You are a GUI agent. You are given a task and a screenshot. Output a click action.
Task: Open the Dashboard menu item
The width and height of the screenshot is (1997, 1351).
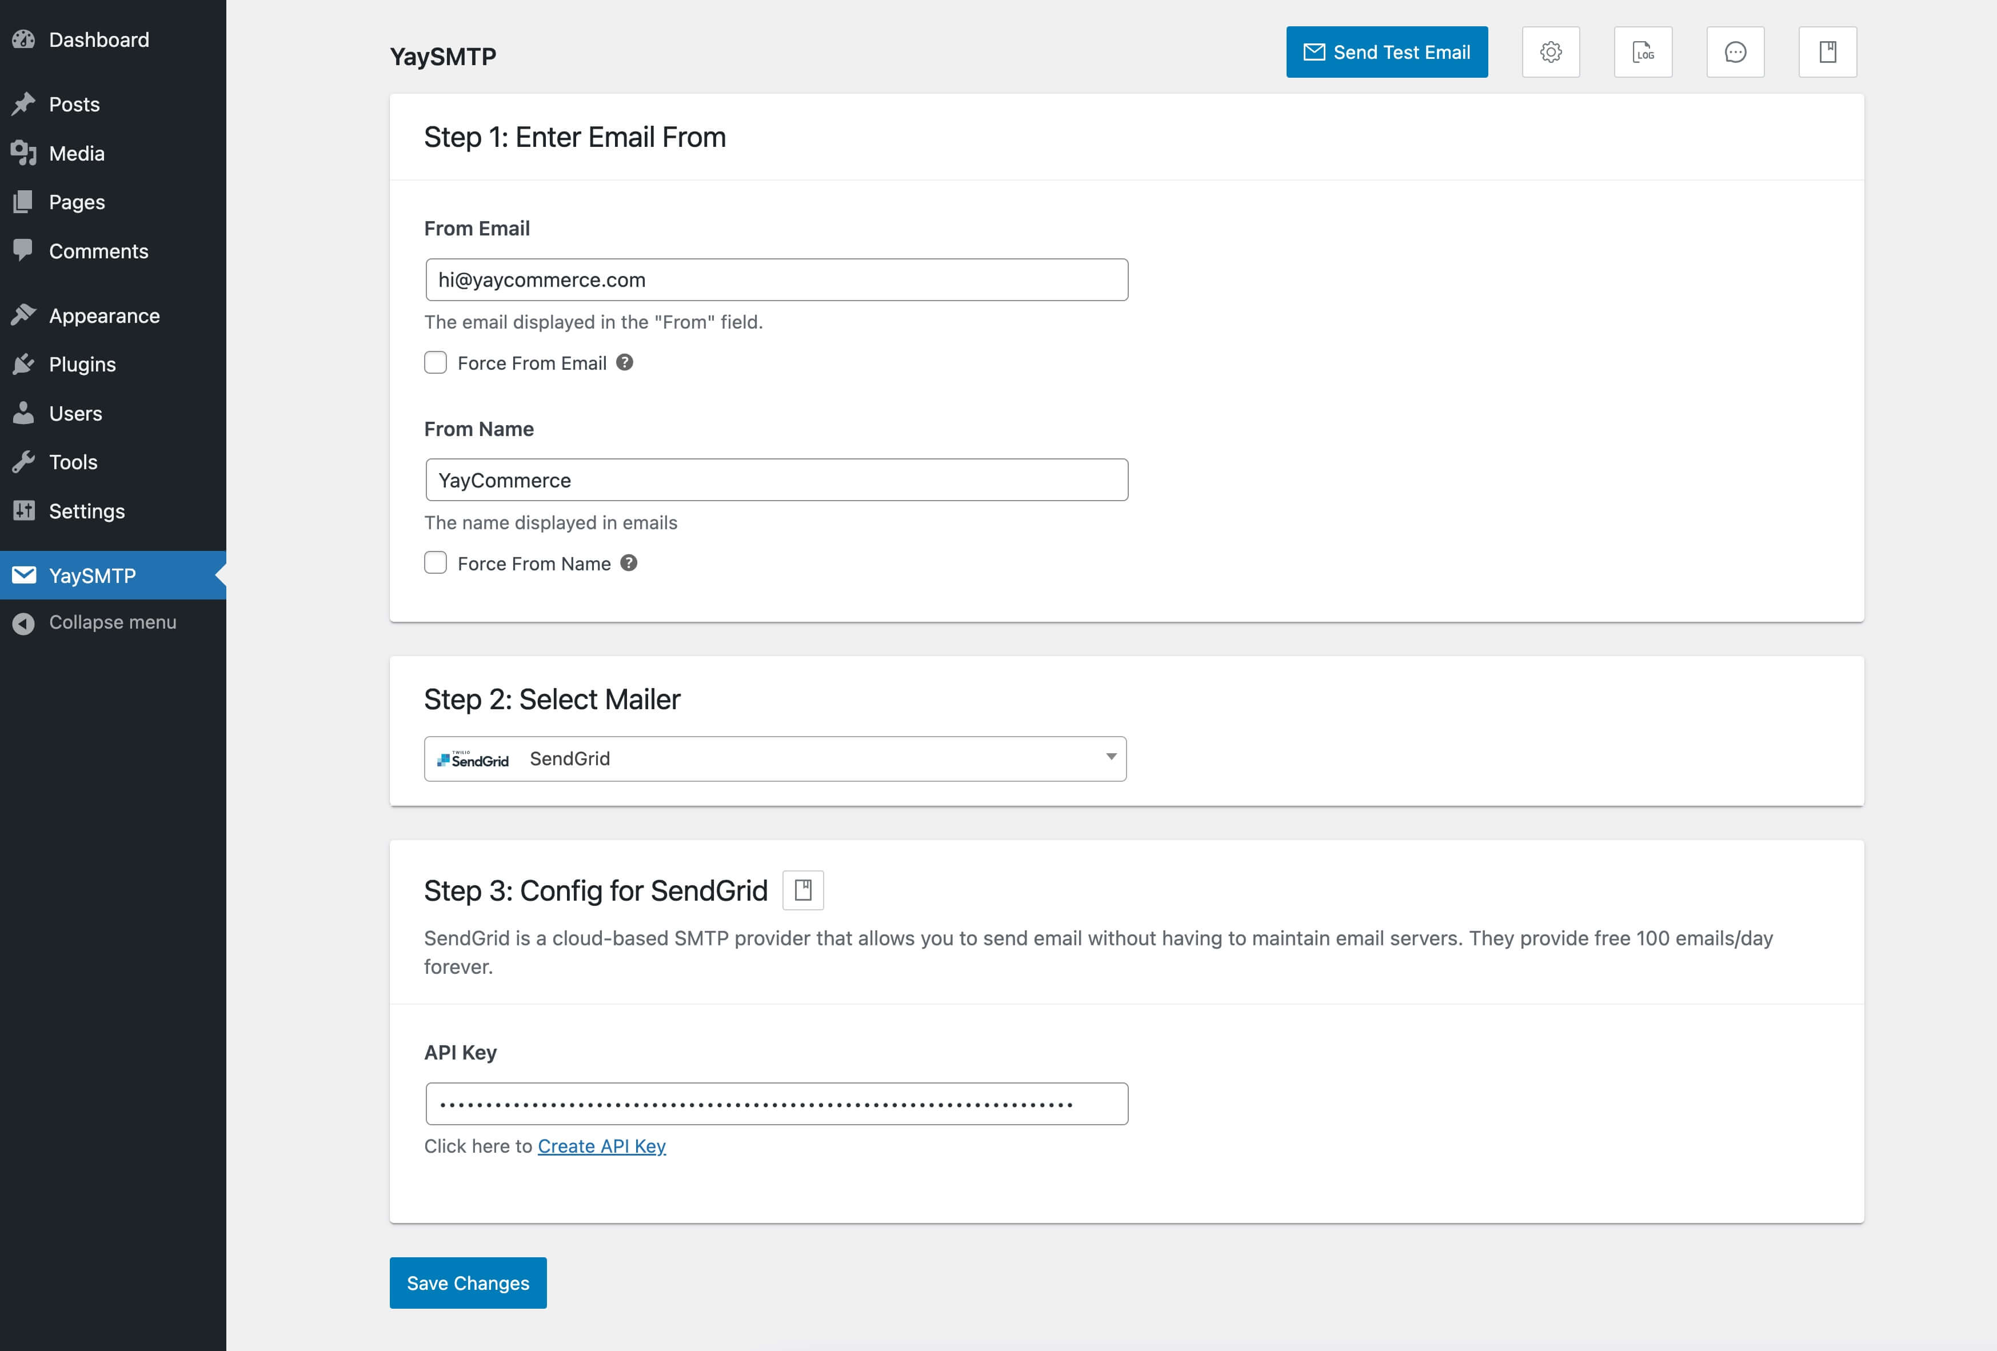click(113, 39)
